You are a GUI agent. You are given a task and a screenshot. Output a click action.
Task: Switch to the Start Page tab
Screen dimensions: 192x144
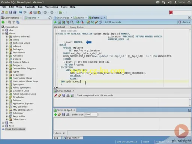[x=63, y=18]
